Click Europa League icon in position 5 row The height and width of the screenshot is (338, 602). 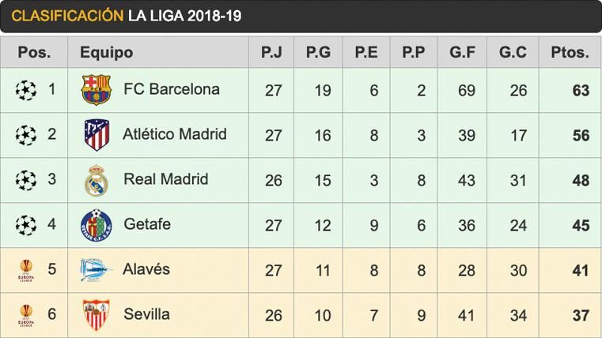point(26,270)
